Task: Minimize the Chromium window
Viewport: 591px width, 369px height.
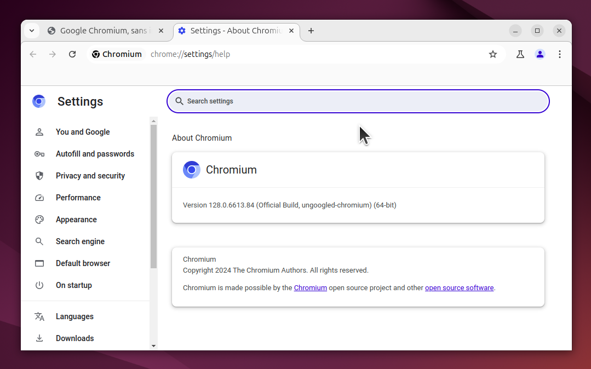Action: click(515, 31)
